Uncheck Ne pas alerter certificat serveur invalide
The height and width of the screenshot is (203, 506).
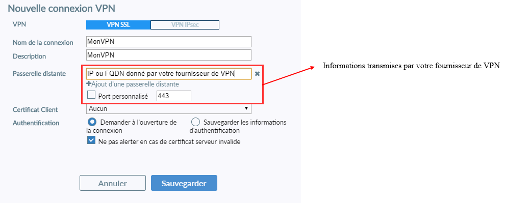click(x=91, y=140)
